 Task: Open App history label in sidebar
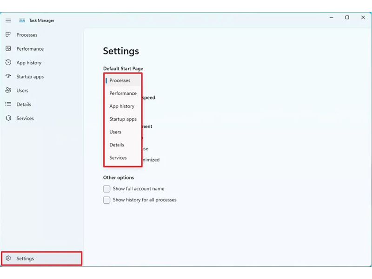(29, 63)
